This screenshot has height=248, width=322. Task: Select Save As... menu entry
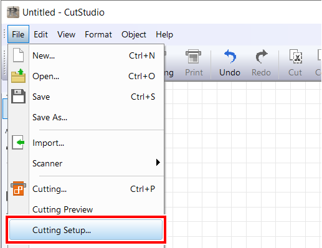pyautogui.click(x=86, y=117)
